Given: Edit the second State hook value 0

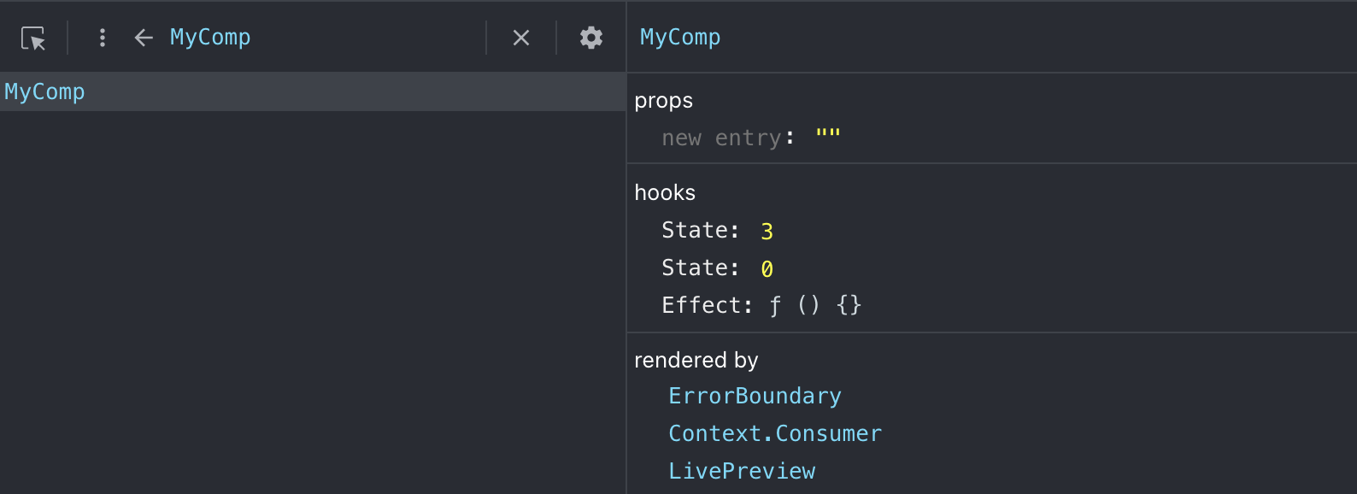Looking at the screenshot, I should pos(767,269).
